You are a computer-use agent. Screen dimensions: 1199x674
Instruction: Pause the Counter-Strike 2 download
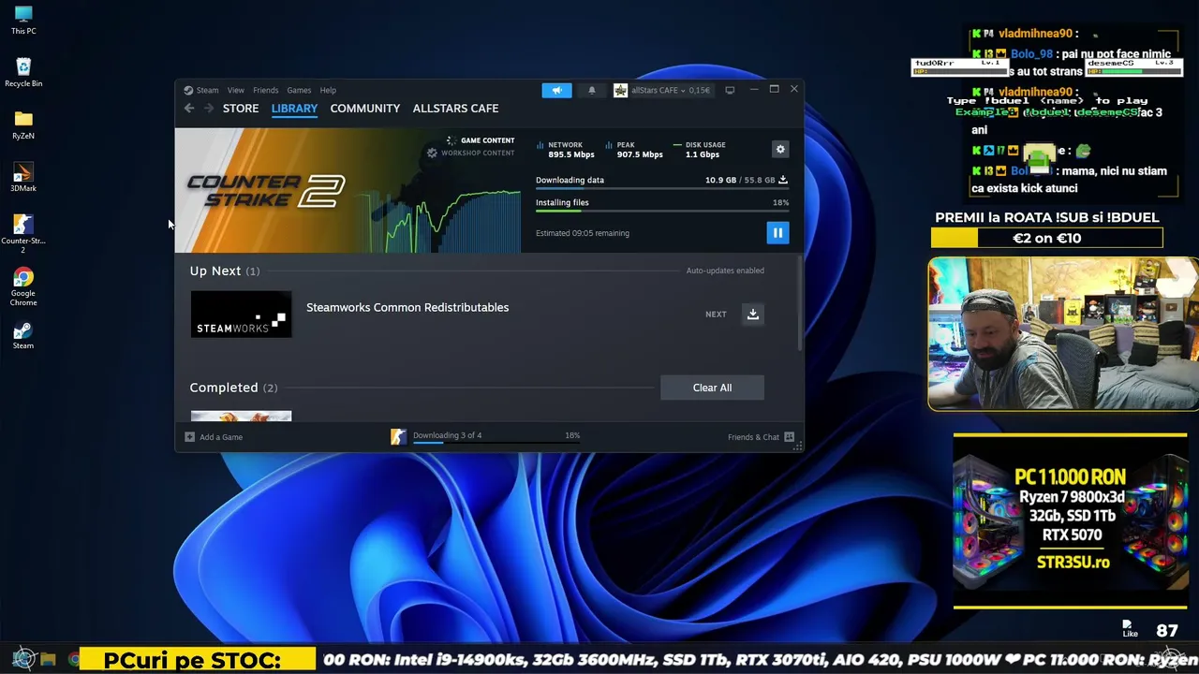[x=777, y=233]
